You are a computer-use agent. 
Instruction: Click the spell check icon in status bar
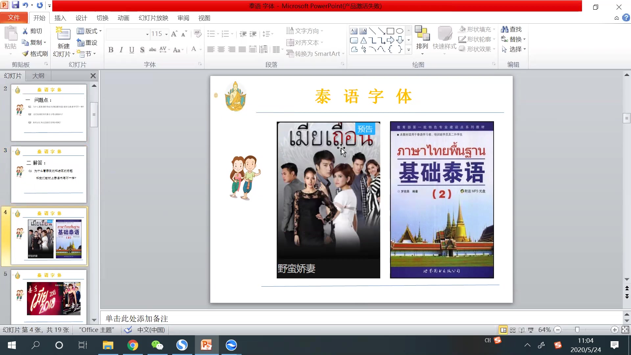[128, 330]
